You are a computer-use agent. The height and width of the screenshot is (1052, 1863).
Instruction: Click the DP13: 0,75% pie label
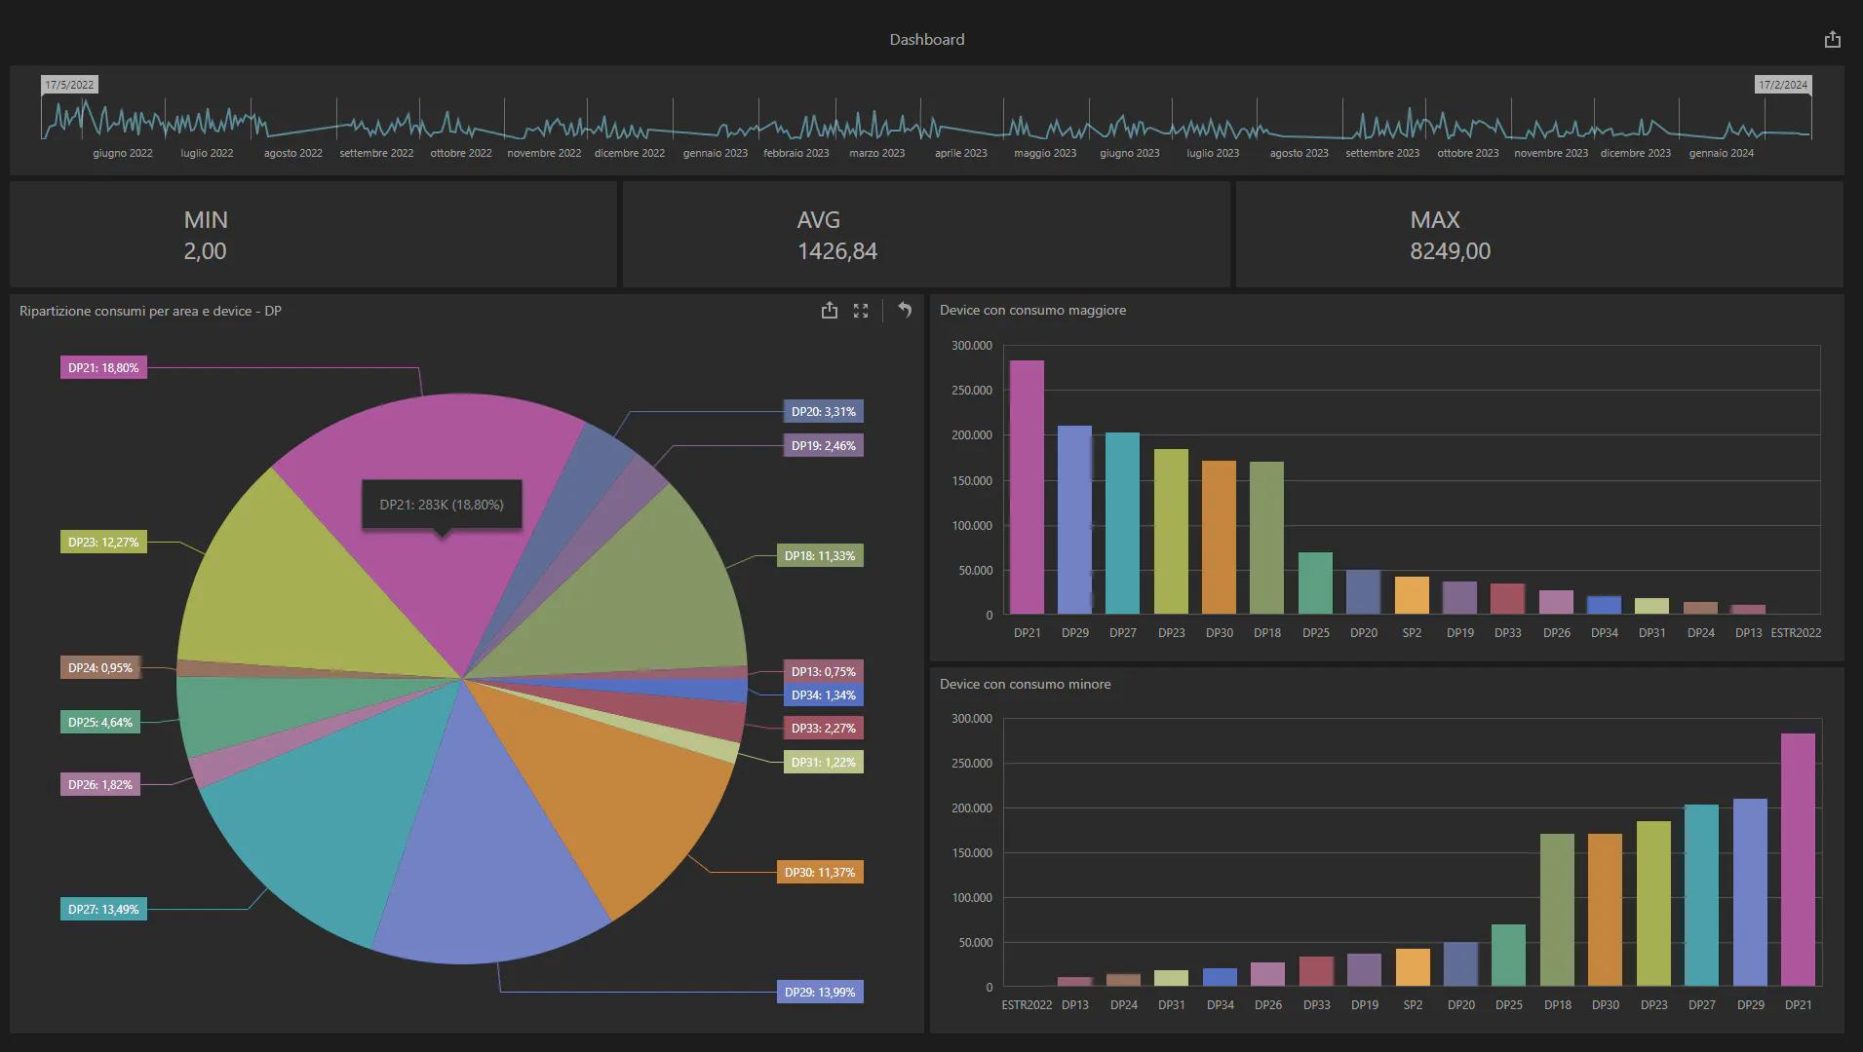point(824,671)
